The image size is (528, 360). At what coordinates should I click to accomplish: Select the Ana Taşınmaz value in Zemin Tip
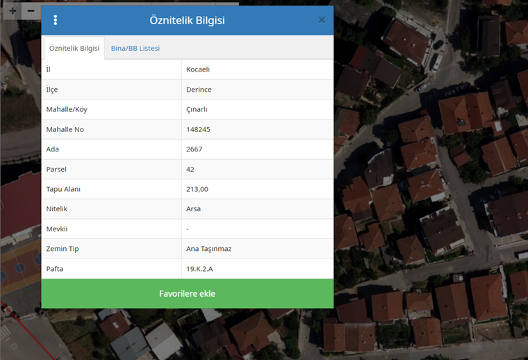(x=208, y=249)
